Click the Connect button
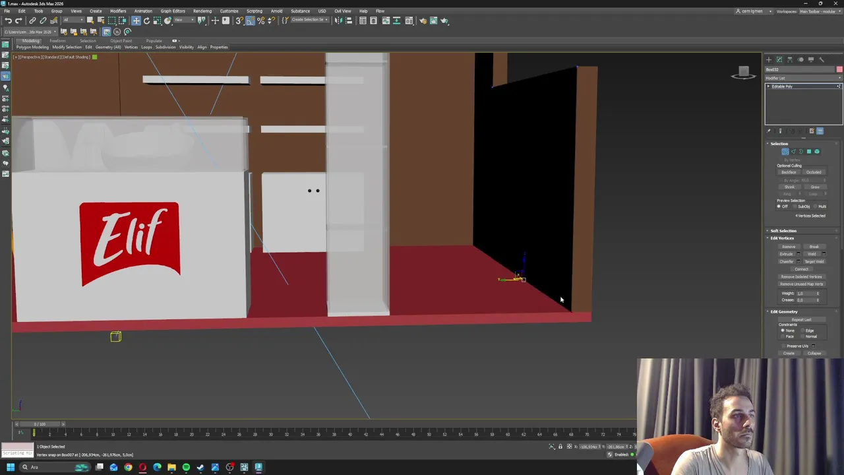This screenshot has height=475, width=844. pos(801,269)
